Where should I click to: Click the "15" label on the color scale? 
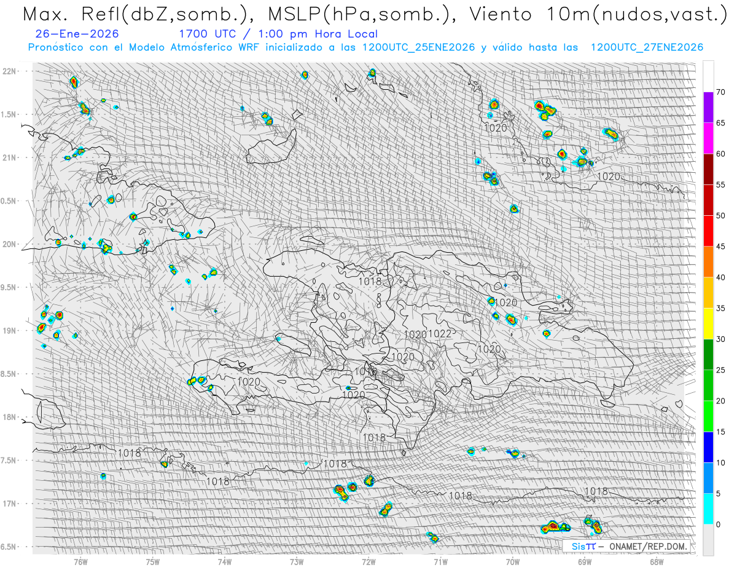click(x=720, y=432)
